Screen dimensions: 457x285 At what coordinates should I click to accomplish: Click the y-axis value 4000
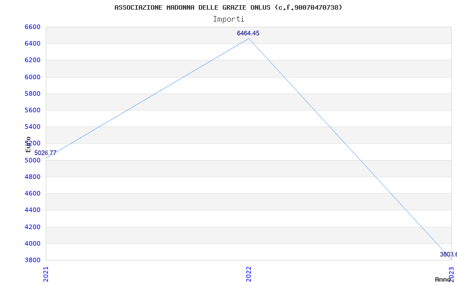click(x=33, y=243)
